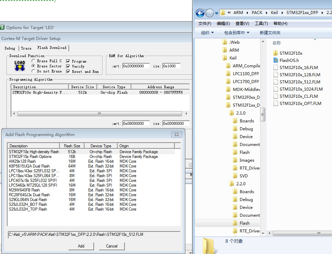
Task: Select STM32F10x Flash Options algorithm row
Action: 91,157
